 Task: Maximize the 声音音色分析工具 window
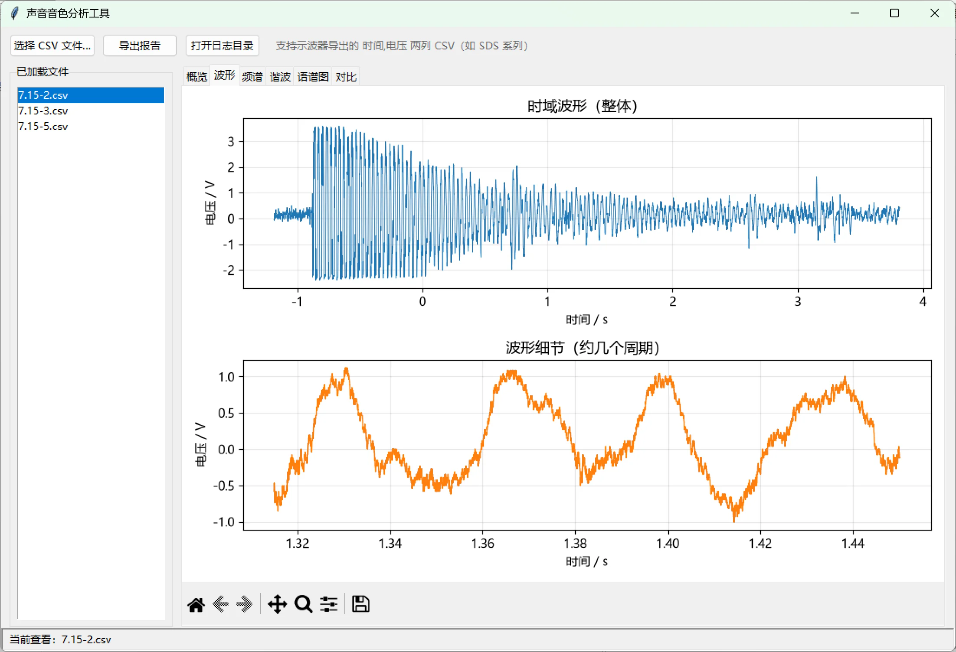[894, 13]
